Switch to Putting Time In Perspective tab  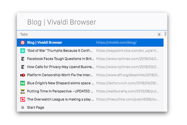point(90,91)
